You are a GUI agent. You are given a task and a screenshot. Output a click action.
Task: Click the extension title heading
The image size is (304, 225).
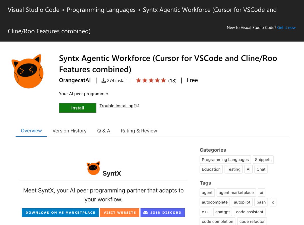point(168,64)
